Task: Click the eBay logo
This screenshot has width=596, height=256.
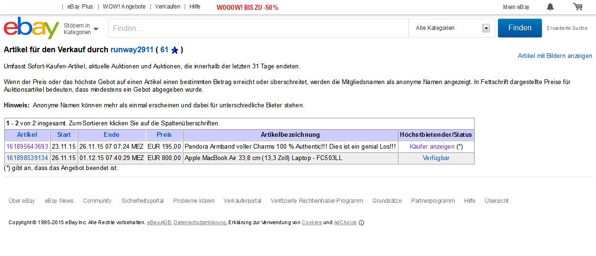Action: [31, 28]
